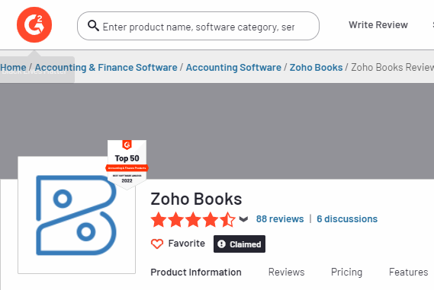
Task: Open Accounting Software breadcrumb link
Action: point(233,68)
